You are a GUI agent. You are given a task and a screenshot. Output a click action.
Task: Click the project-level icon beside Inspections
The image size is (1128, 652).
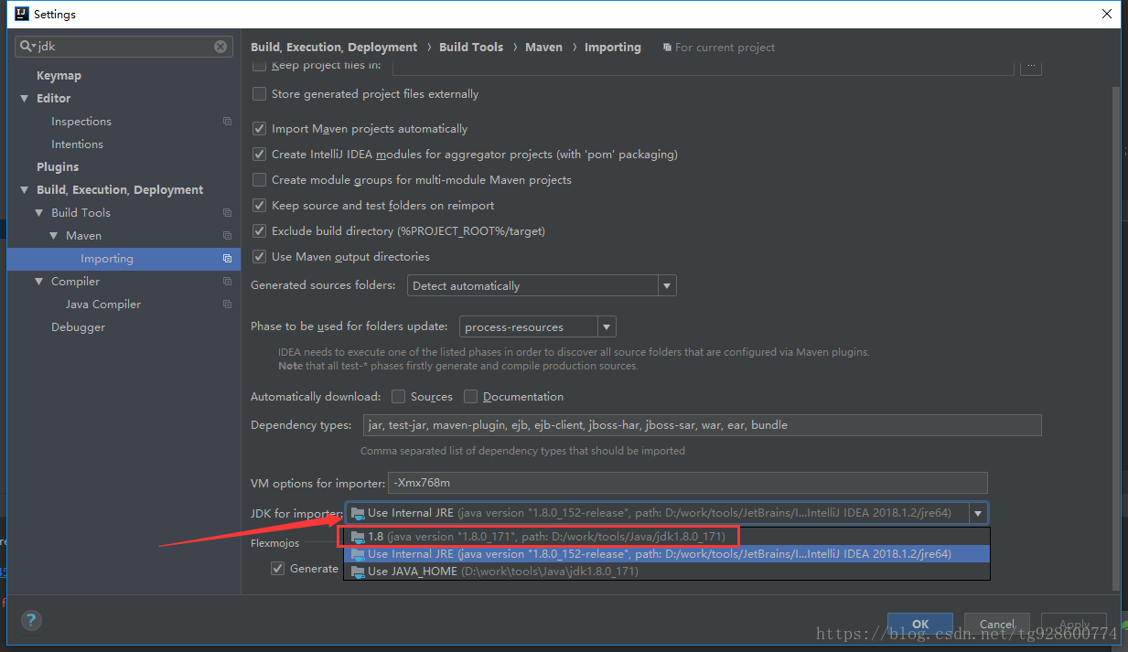pyautogui.click(x=227, y=122)
